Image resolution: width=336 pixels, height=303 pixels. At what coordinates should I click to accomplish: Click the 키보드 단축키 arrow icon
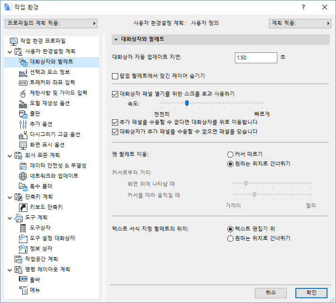click(23, 207)
